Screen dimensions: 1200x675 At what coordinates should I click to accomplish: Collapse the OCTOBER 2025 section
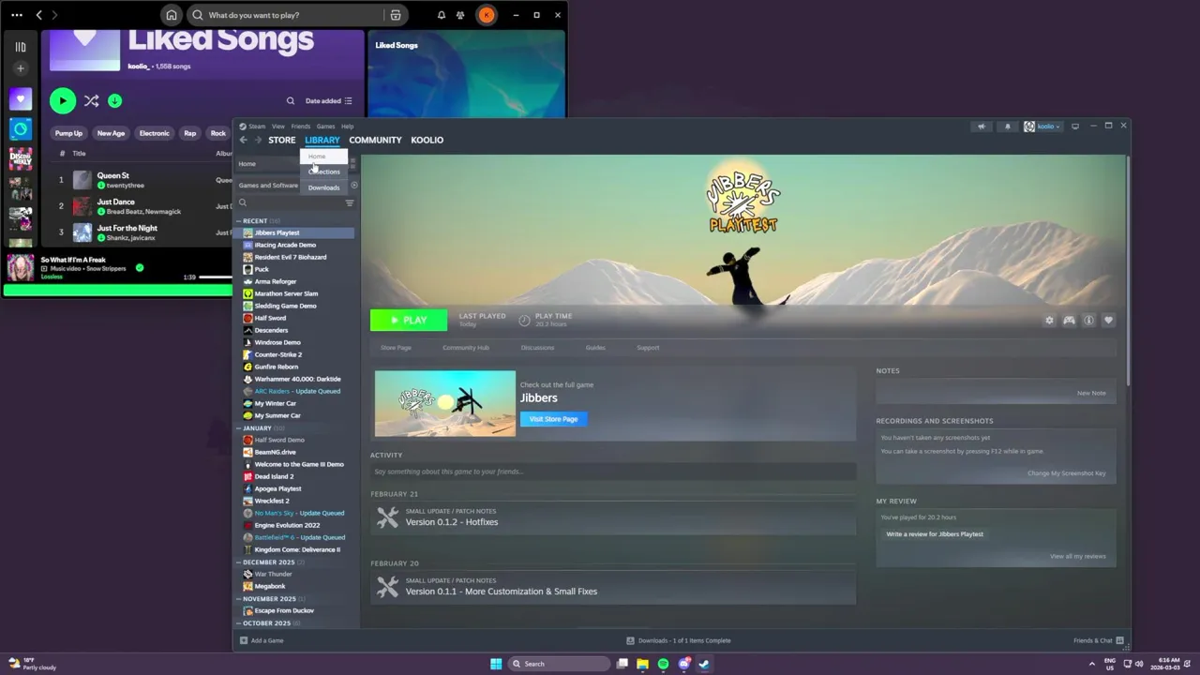click(x=239, y=623)
